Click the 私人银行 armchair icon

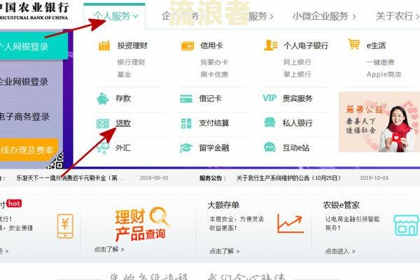point(269,122)
